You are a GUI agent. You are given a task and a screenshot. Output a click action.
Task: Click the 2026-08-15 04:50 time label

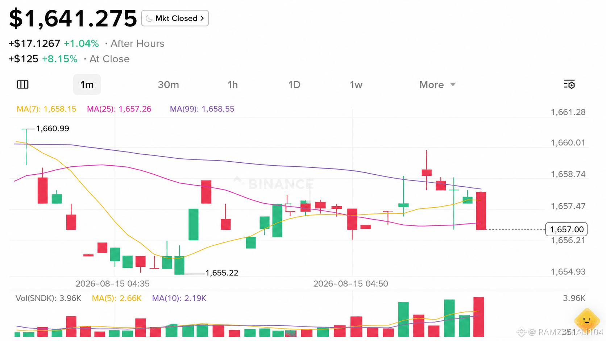click(351, 284)
